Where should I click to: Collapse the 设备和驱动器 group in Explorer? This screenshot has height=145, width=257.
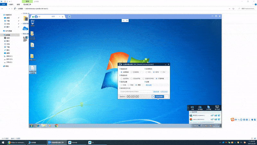click(22, 24)
